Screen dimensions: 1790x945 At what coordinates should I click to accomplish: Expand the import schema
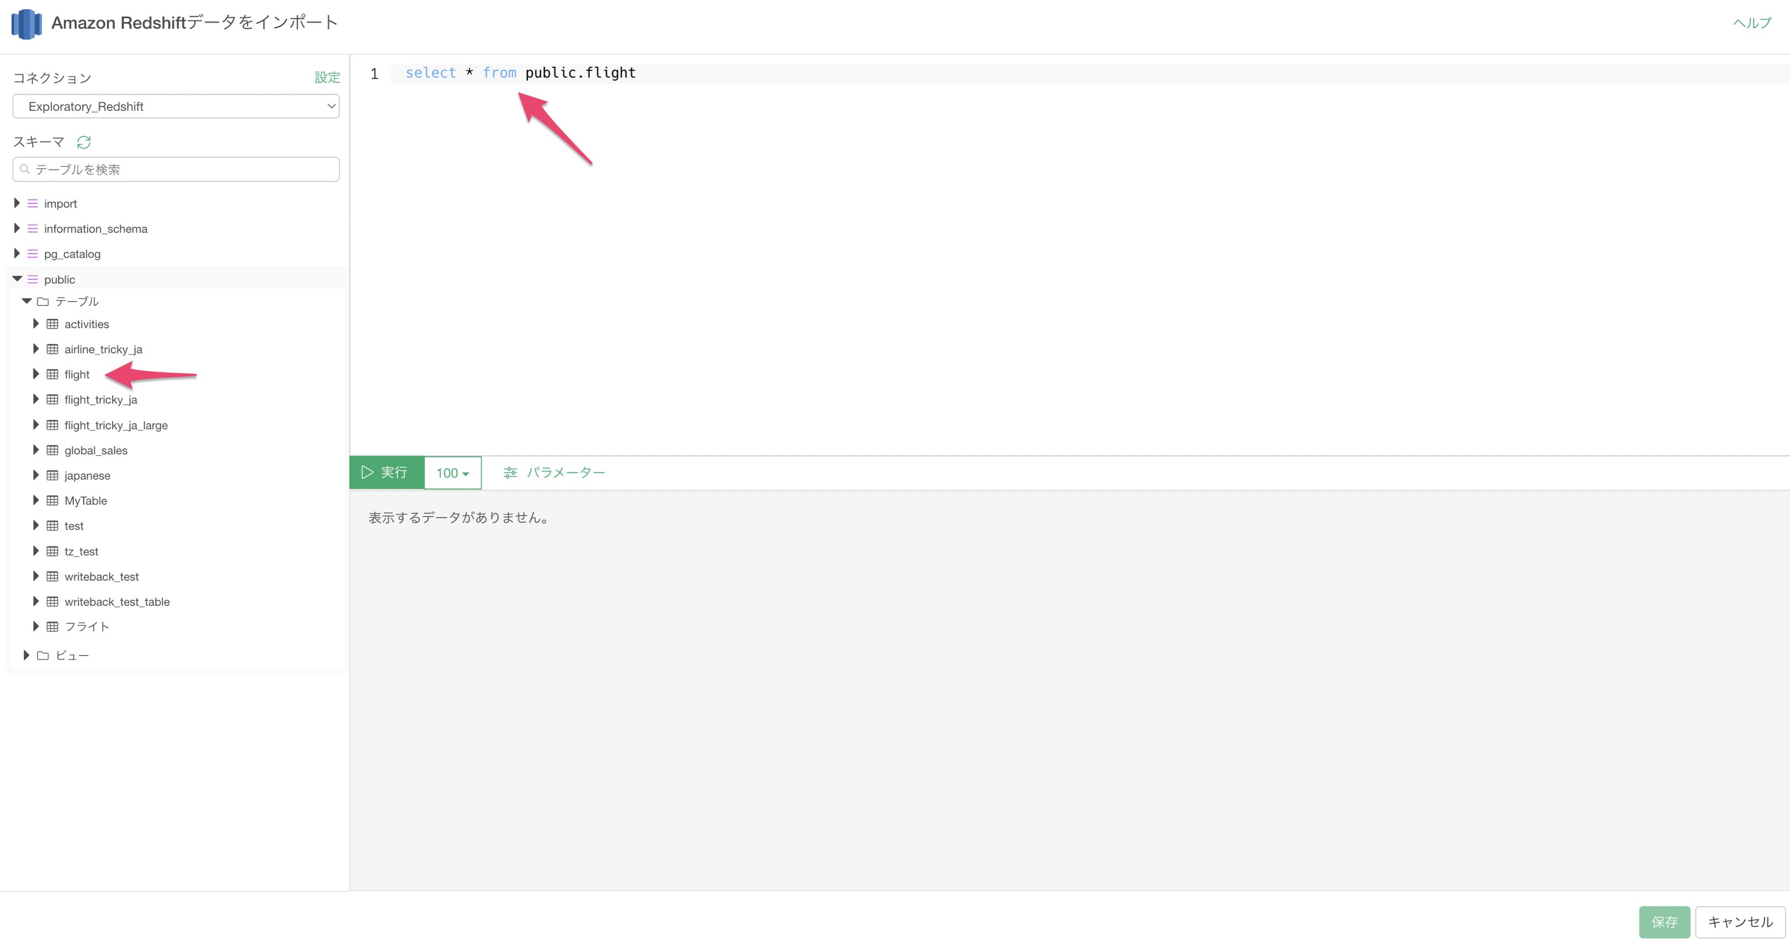coord(17,203)
